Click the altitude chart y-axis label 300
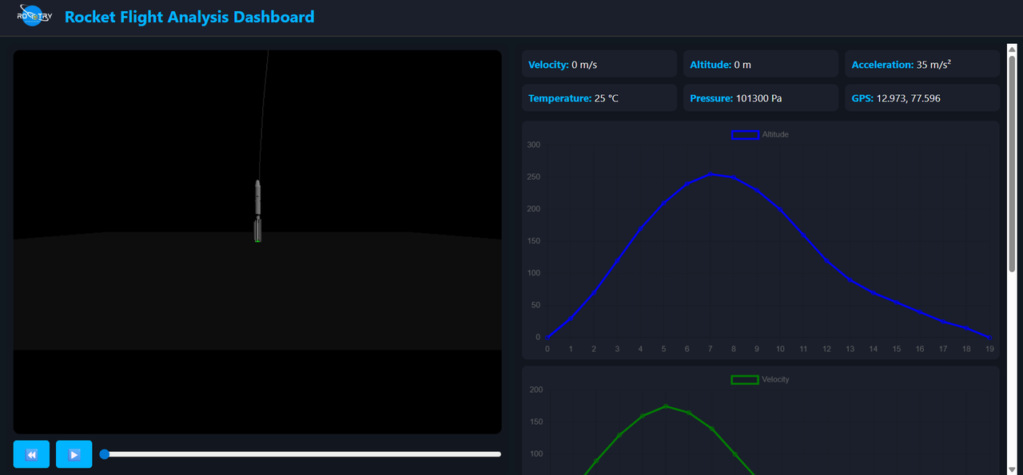 pos(531,145)
